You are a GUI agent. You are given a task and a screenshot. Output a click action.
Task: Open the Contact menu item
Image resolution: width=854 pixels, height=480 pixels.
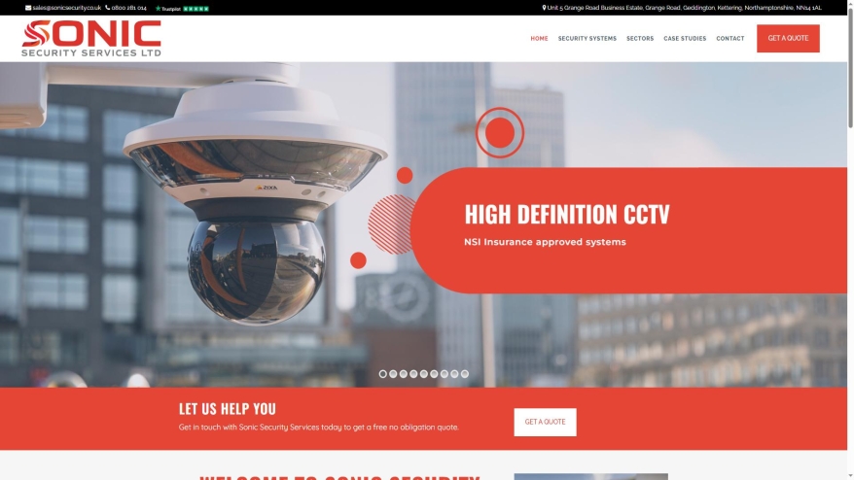tap(729, 39)
